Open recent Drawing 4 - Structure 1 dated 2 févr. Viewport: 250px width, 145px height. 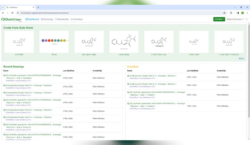(29, 93)
